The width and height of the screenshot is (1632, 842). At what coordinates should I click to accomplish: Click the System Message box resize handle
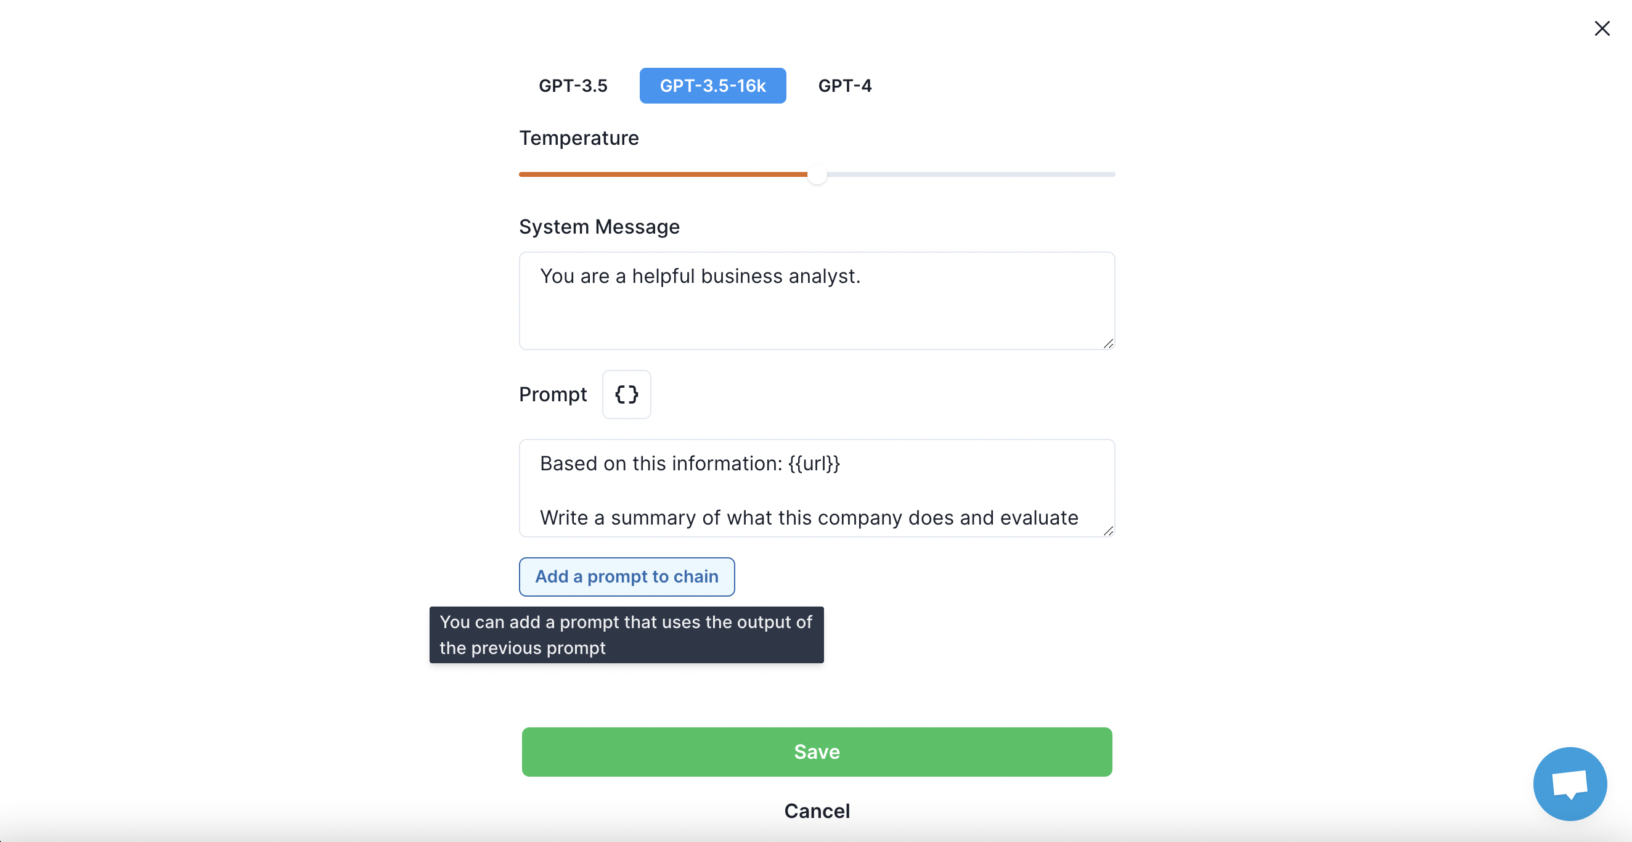(1108, 343)
